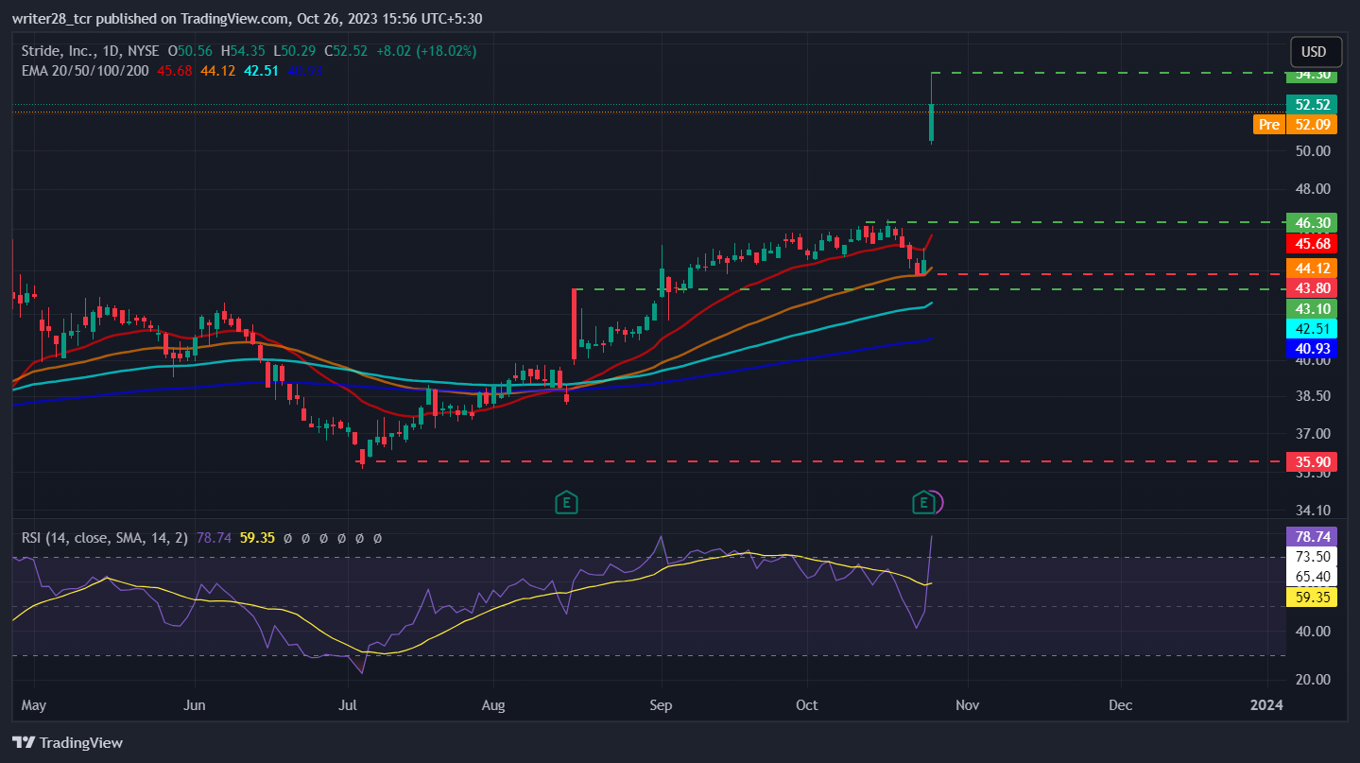Viewport: 1360px width, 763px height.
Task: Click the 45.68 red EMA price label
Action: pyautogui.click(x=1312, y=243)
